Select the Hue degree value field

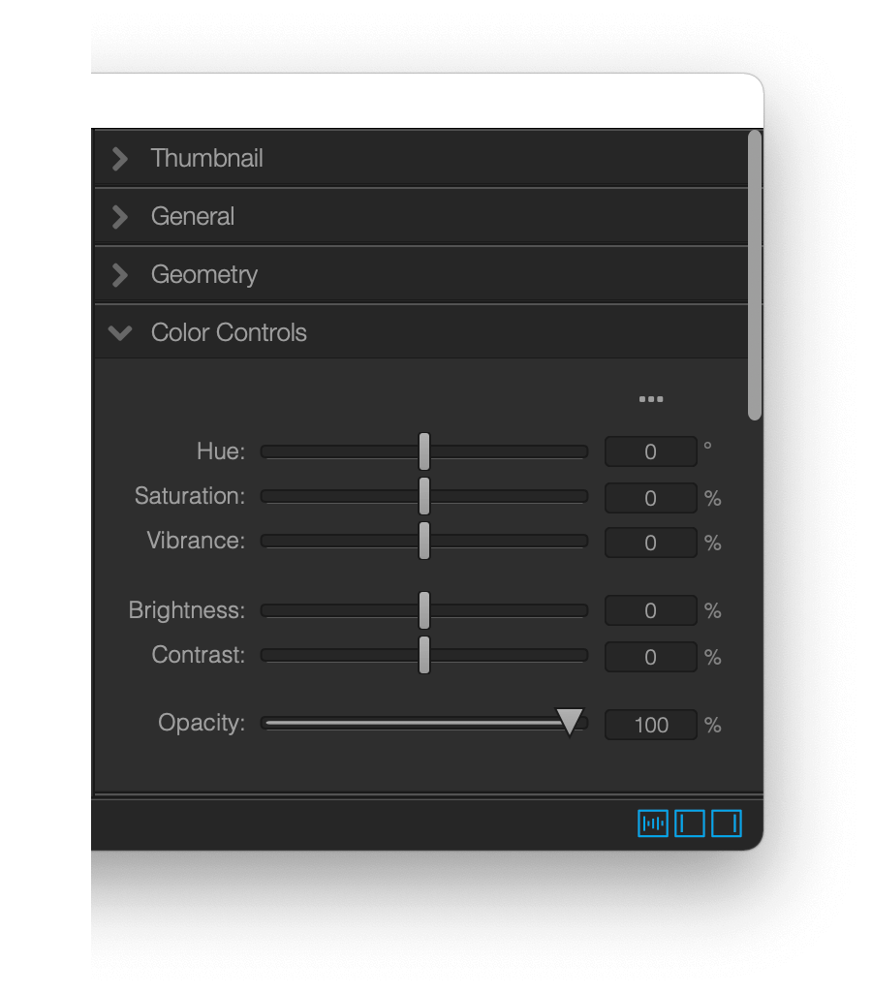click(651, 451)
